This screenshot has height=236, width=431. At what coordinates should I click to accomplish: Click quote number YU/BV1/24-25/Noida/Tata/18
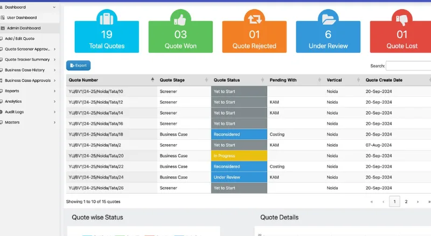tap(96, 134)
